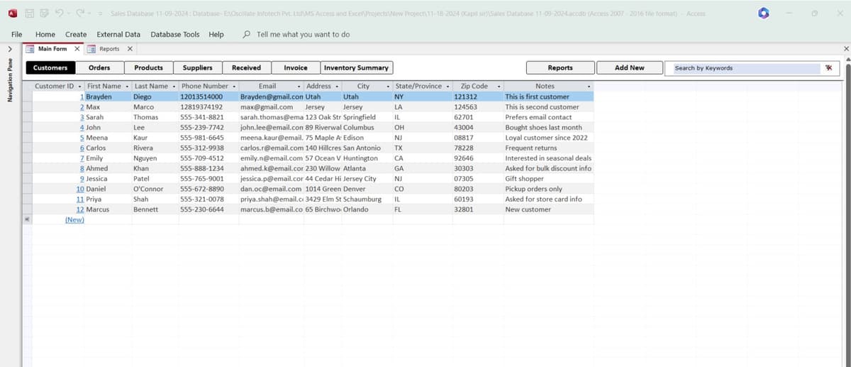The height and width of the screenshot is (367, 851).
Task: Expand the Navigation Pane chevron
Action: (x=9, y=49)
